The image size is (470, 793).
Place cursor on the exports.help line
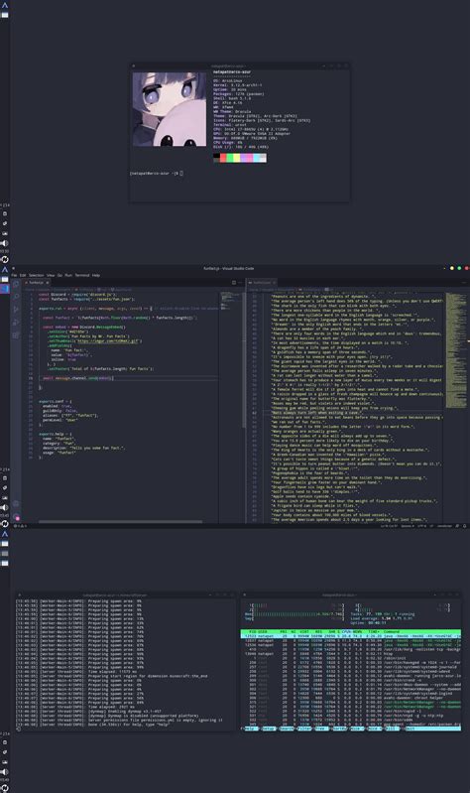pyautogui.click(x=56, y=434)
